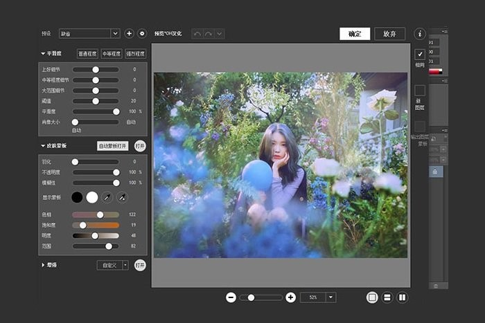The height and width of the screenshot is (323, 485).
Task: Select the second mask eyedropper with plus
Action: point(122,198)
